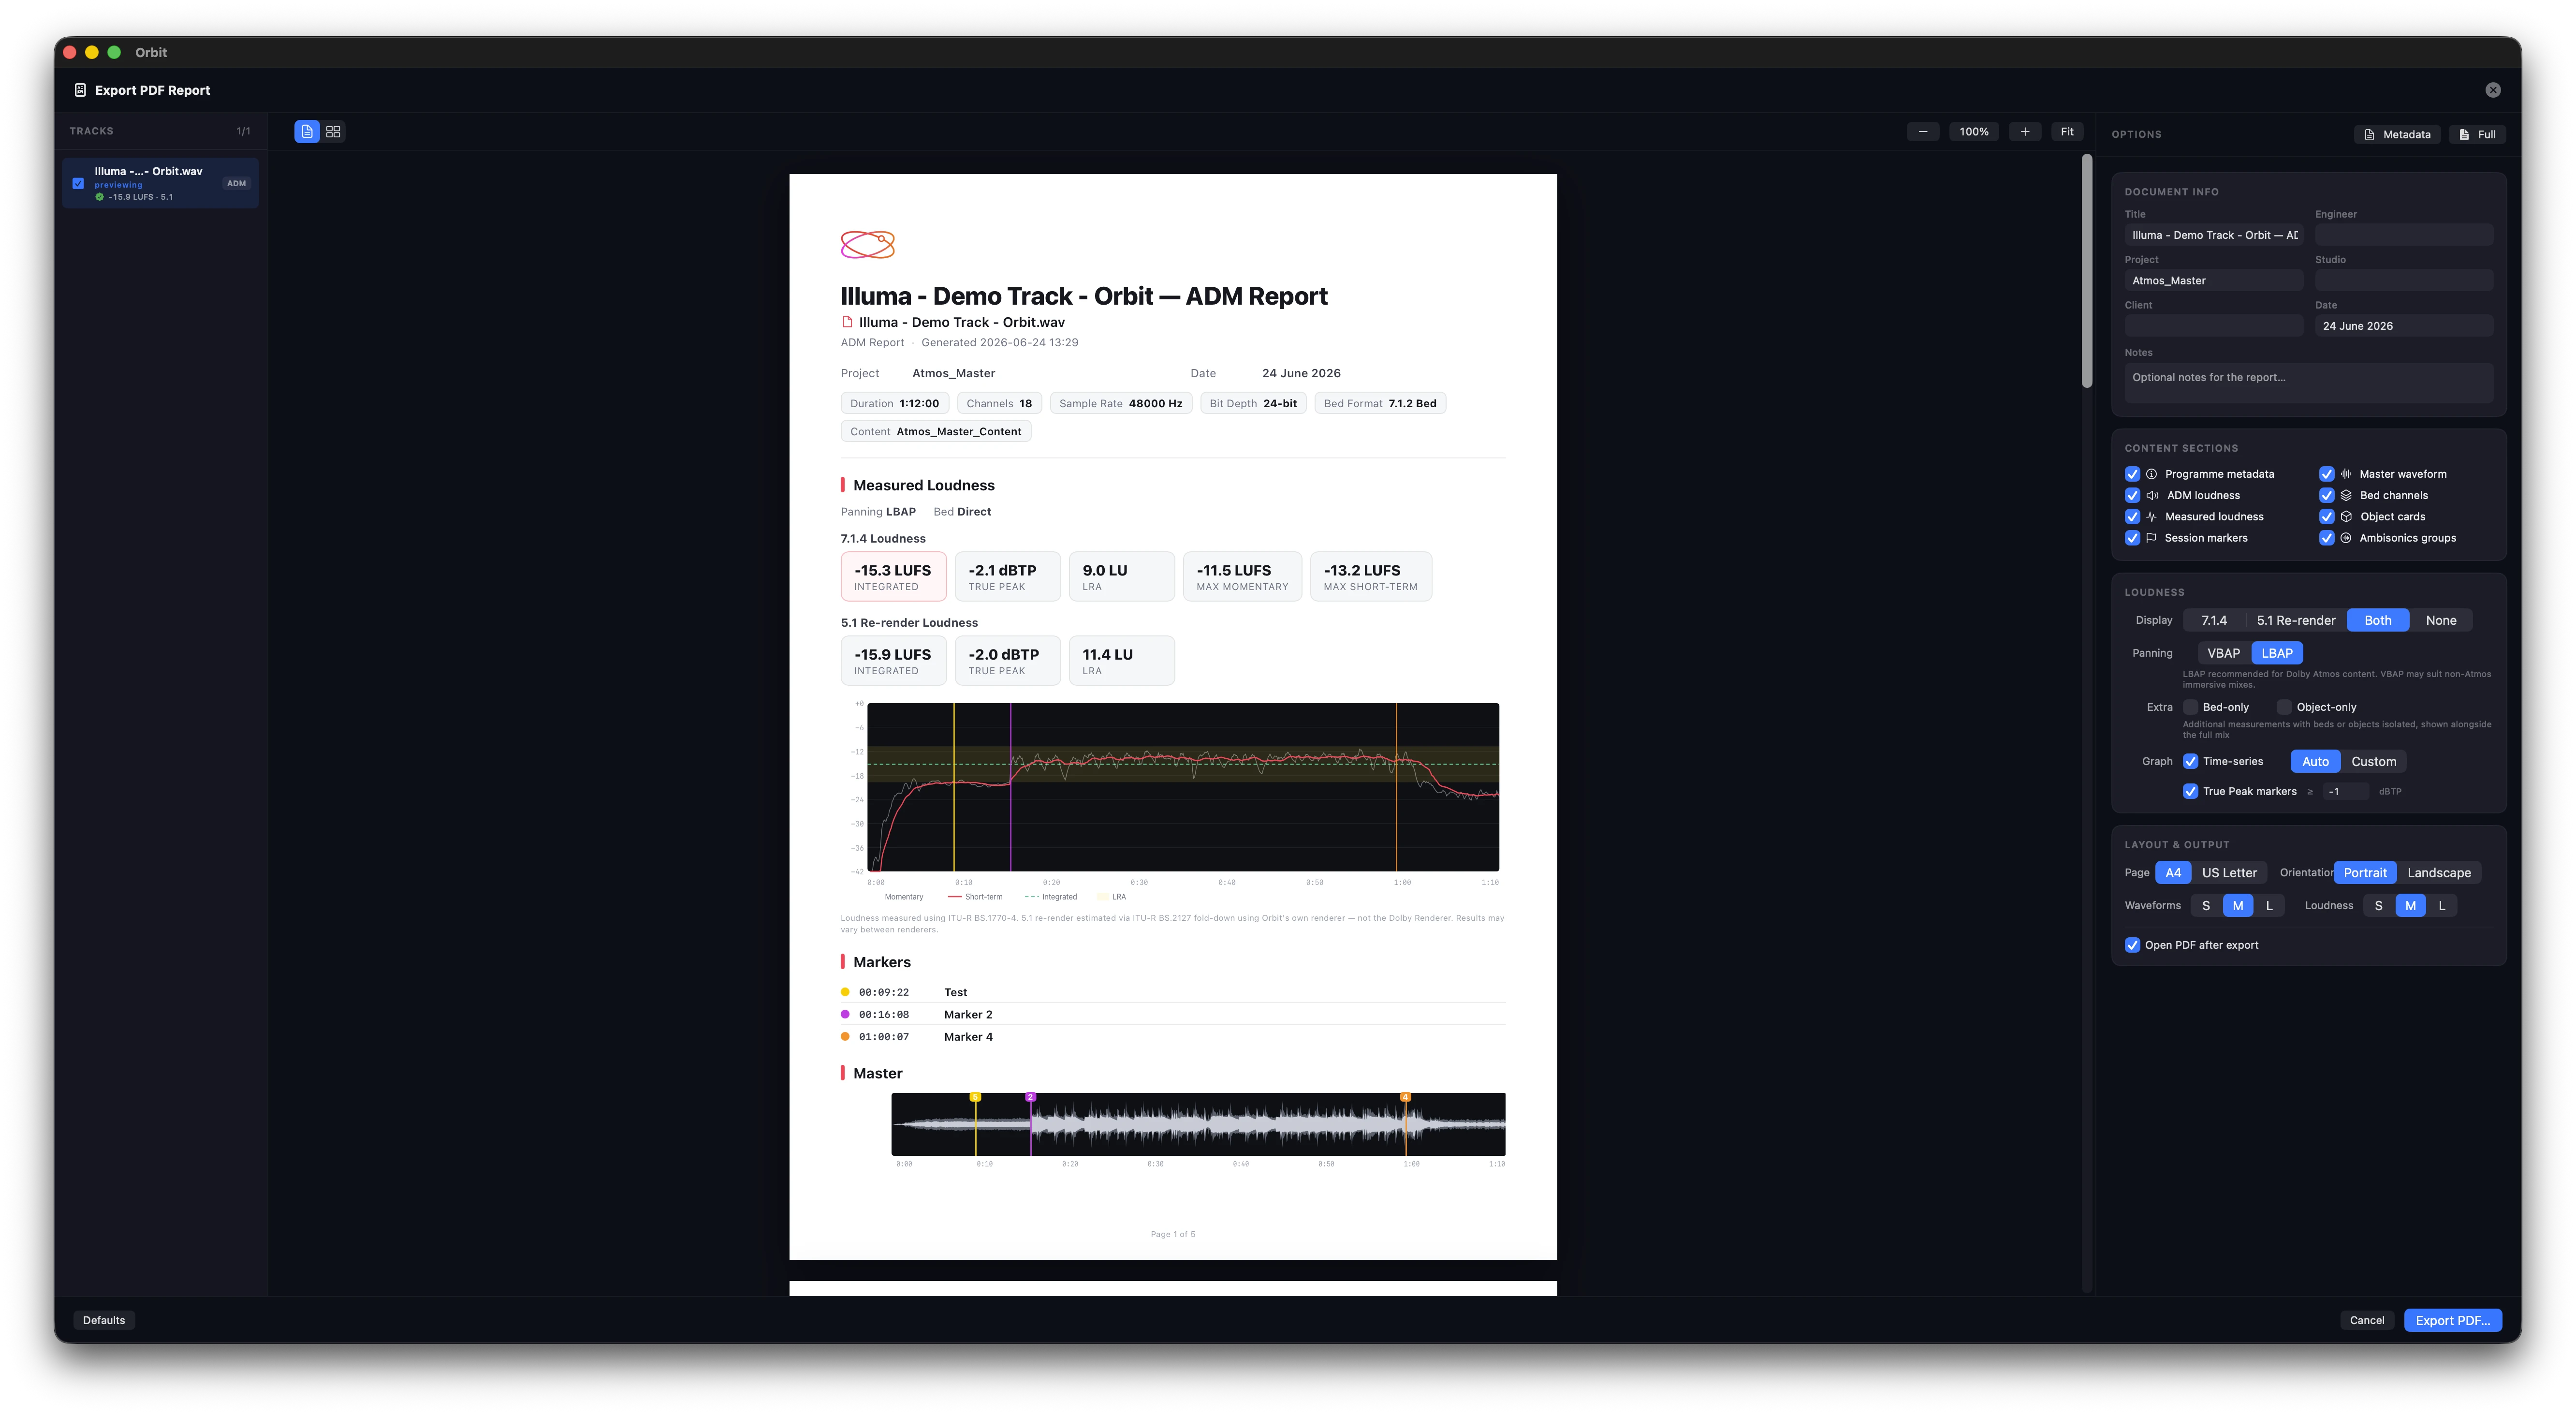Set Loudness size to L
The height and width of the screenshot is (1415, 2576).
[x=2441, y=906]
